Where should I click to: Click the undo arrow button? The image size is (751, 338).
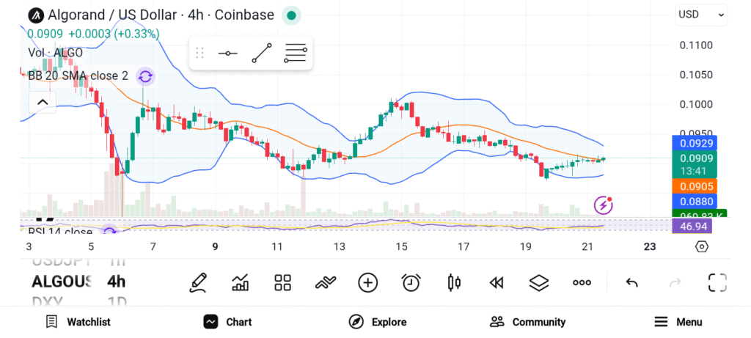click(631, 282)
